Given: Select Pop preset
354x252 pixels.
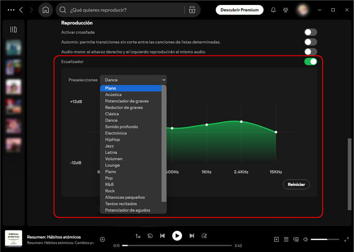Looking at the screenshot, I should pos(131,178).
